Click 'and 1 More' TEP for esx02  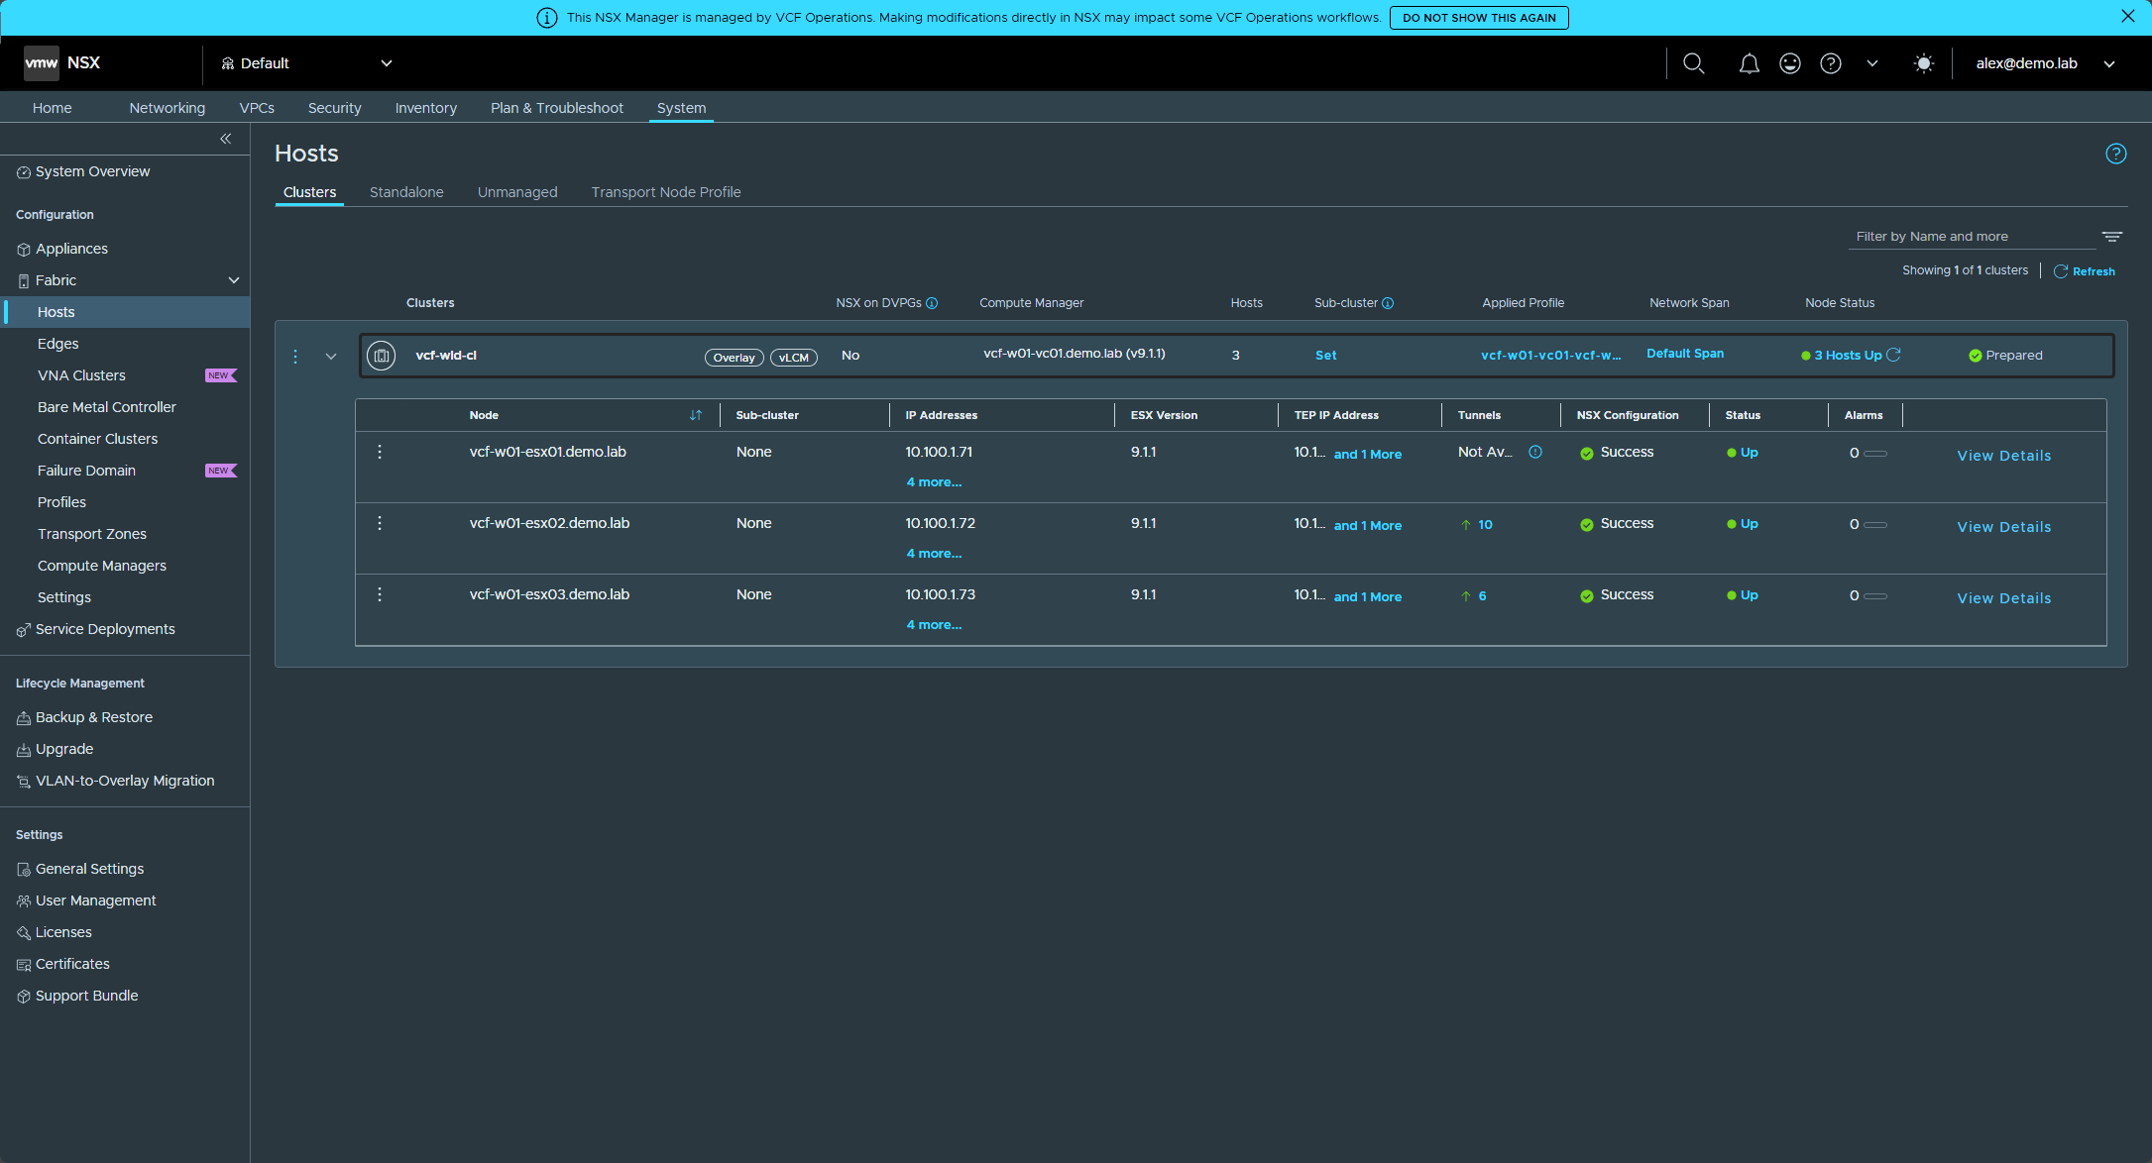(1368, 526)
